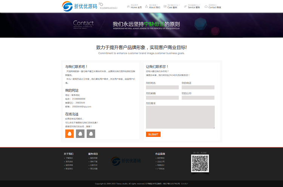
Task: Open footer link 了解我们
Action: pyautogui.click(x=69, y=158)
